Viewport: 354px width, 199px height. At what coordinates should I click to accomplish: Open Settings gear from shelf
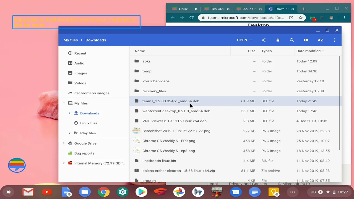coord(122,192)
